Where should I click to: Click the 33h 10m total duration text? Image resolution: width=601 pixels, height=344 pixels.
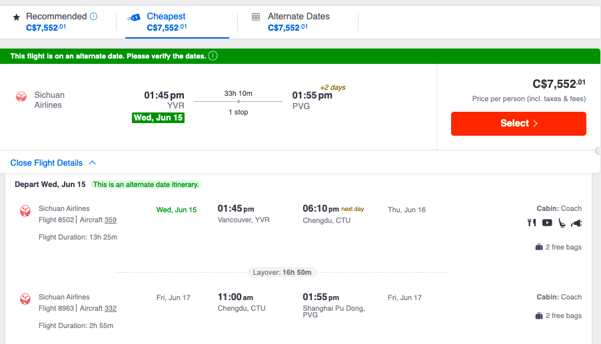pyautogui.click(x=238, y=93)
